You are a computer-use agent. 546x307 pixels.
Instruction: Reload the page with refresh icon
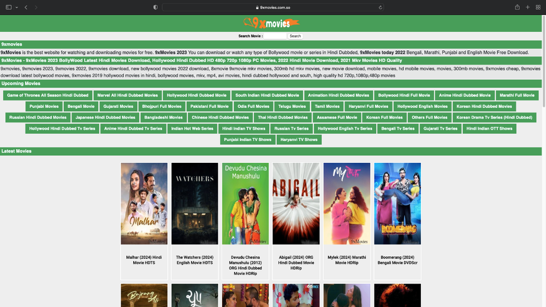[381, 7]
